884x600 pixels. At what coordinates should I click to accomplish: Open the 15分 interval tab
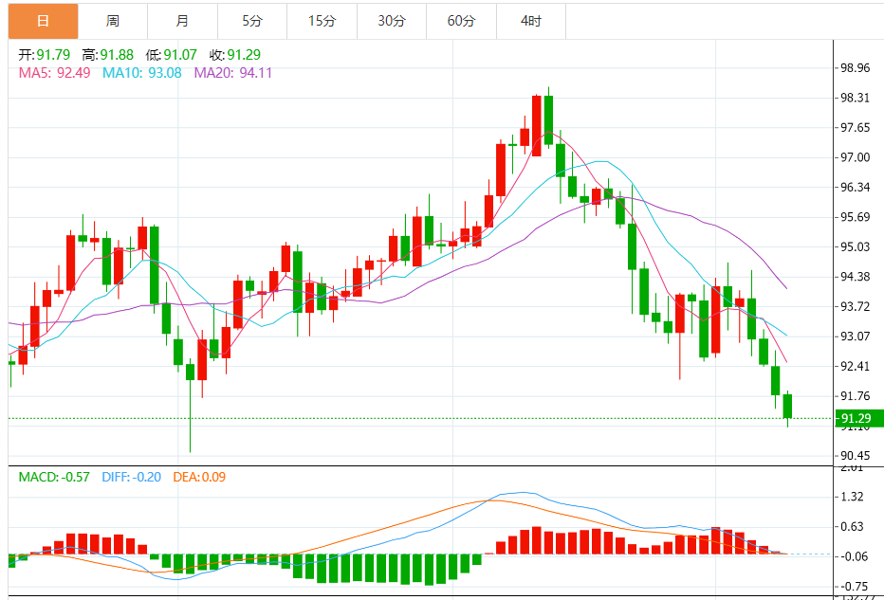[x=322, y=22]
